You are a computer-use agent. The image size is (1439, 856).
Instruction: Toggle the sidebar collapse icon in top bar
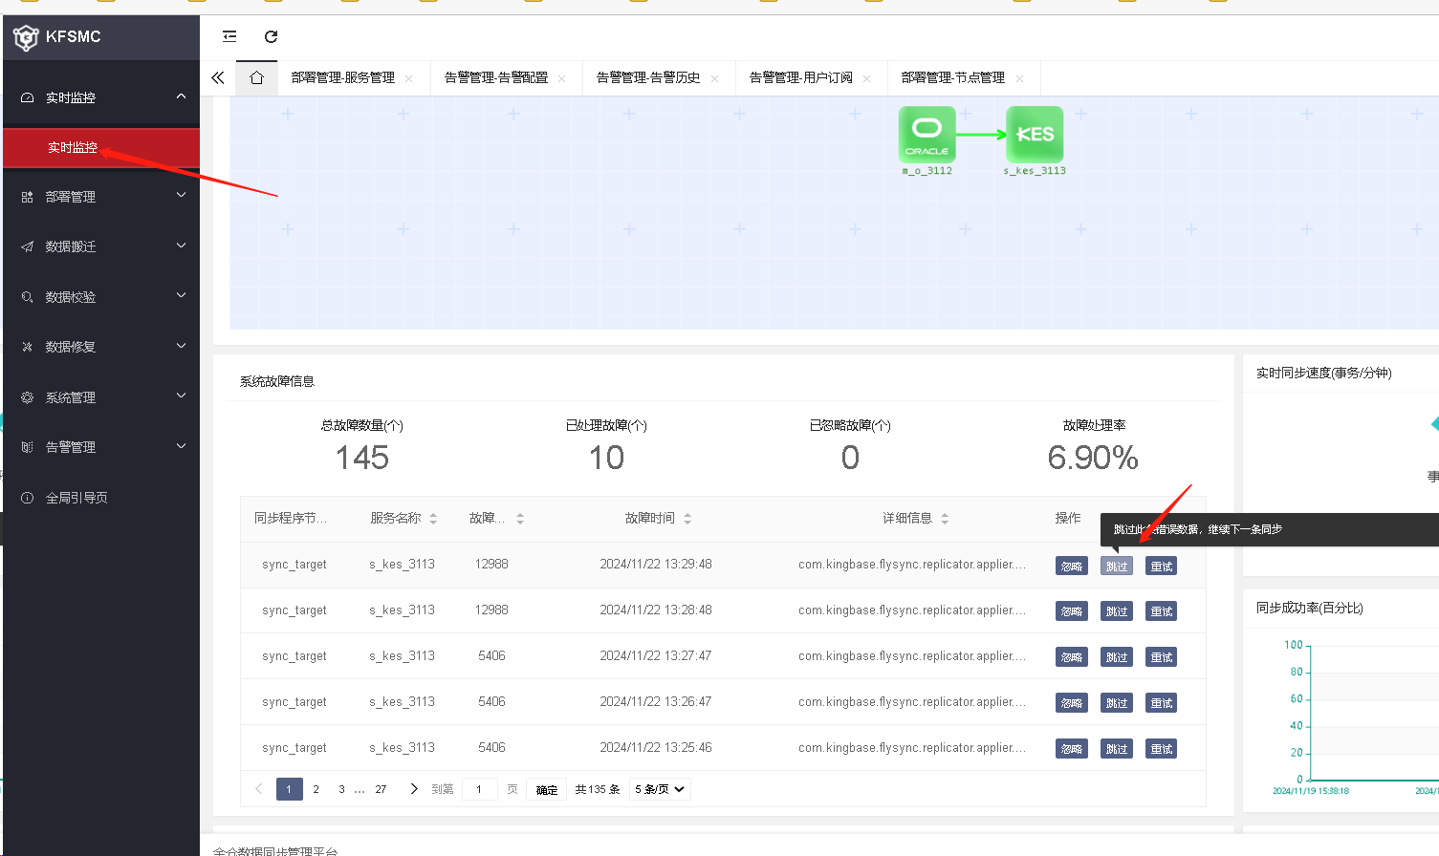click(229, 36)
